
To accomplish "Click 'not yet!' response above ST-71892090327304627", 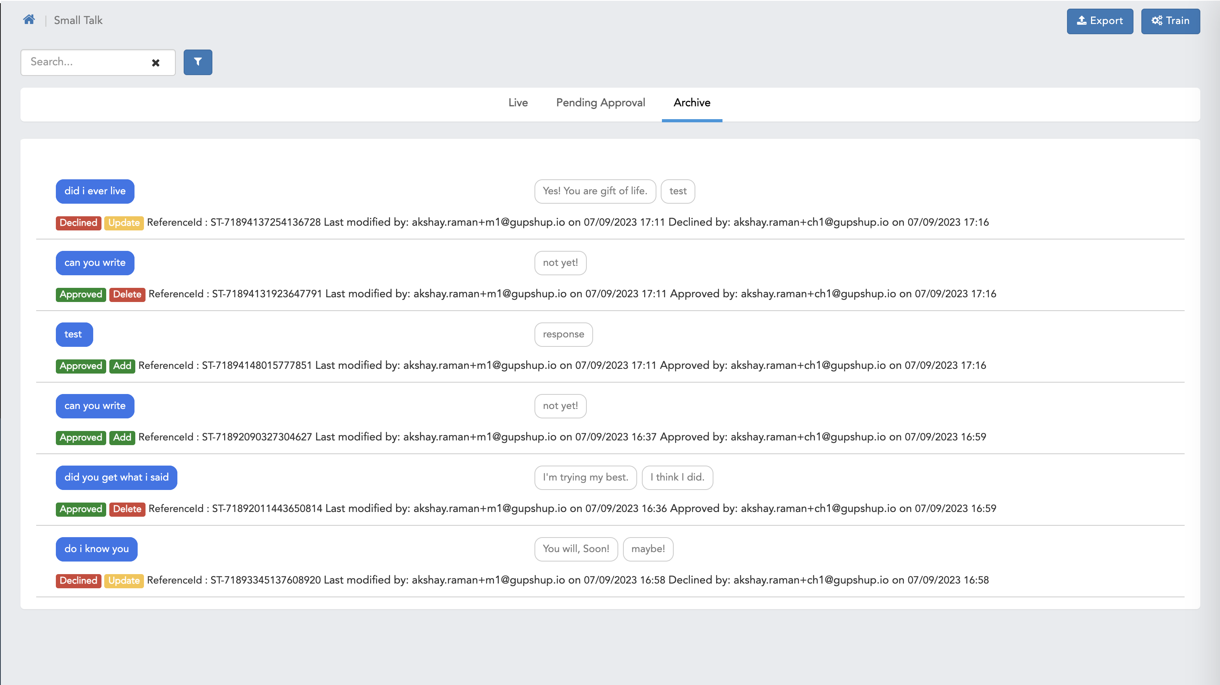I will (x=560, y=406).
